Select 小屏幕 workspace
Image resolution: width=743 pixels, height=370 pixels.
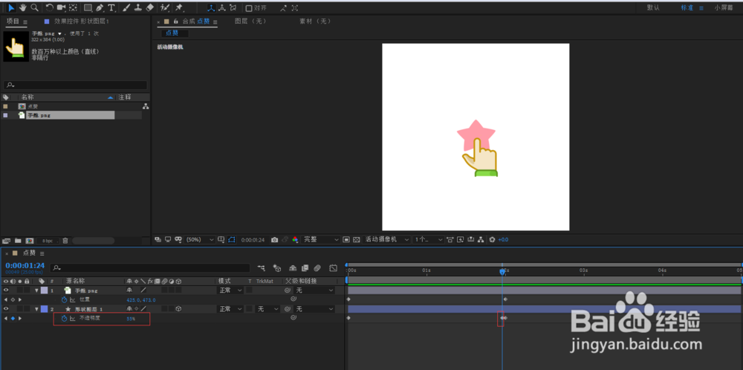(x=724, y=7)
